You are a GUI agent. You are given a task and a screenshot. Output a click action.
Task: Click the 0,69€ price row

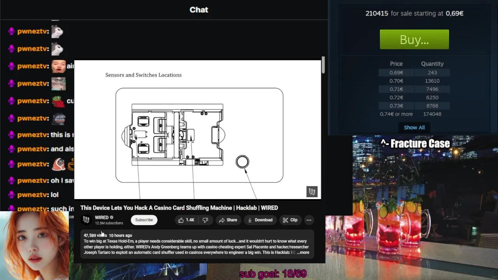click(414, 73)
